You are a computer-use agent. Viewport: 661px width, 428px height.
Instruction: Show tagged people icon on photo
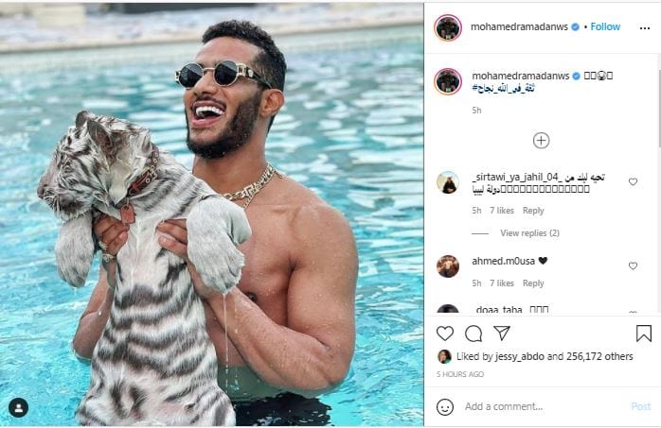pos(18,407)
